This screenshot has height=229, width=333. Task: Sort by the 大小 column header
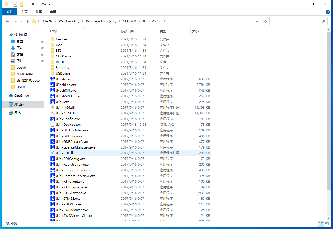(201, 31)
